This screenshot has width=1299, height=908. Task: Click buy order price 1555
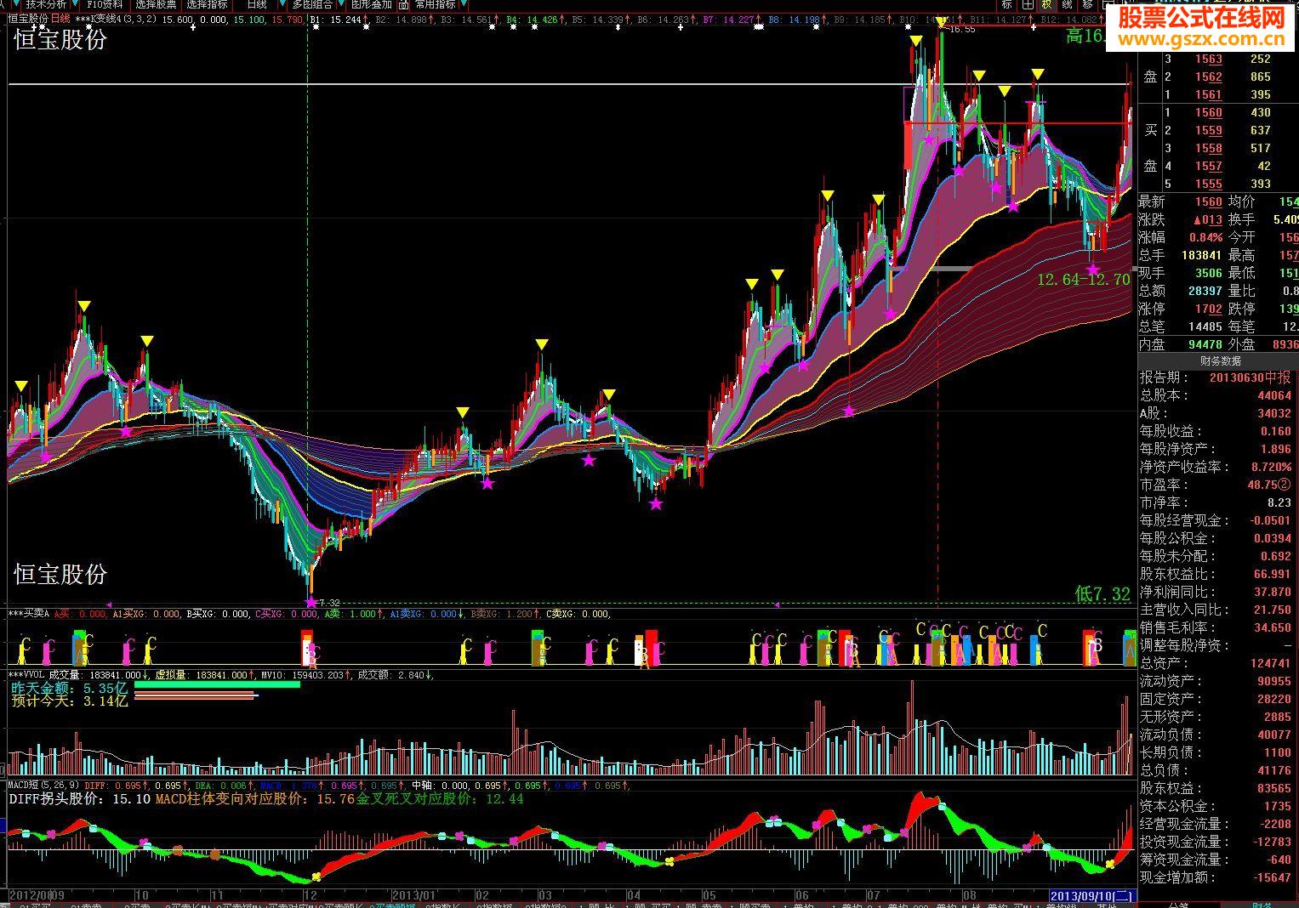pyautogui.click(x=1208, y=184)
